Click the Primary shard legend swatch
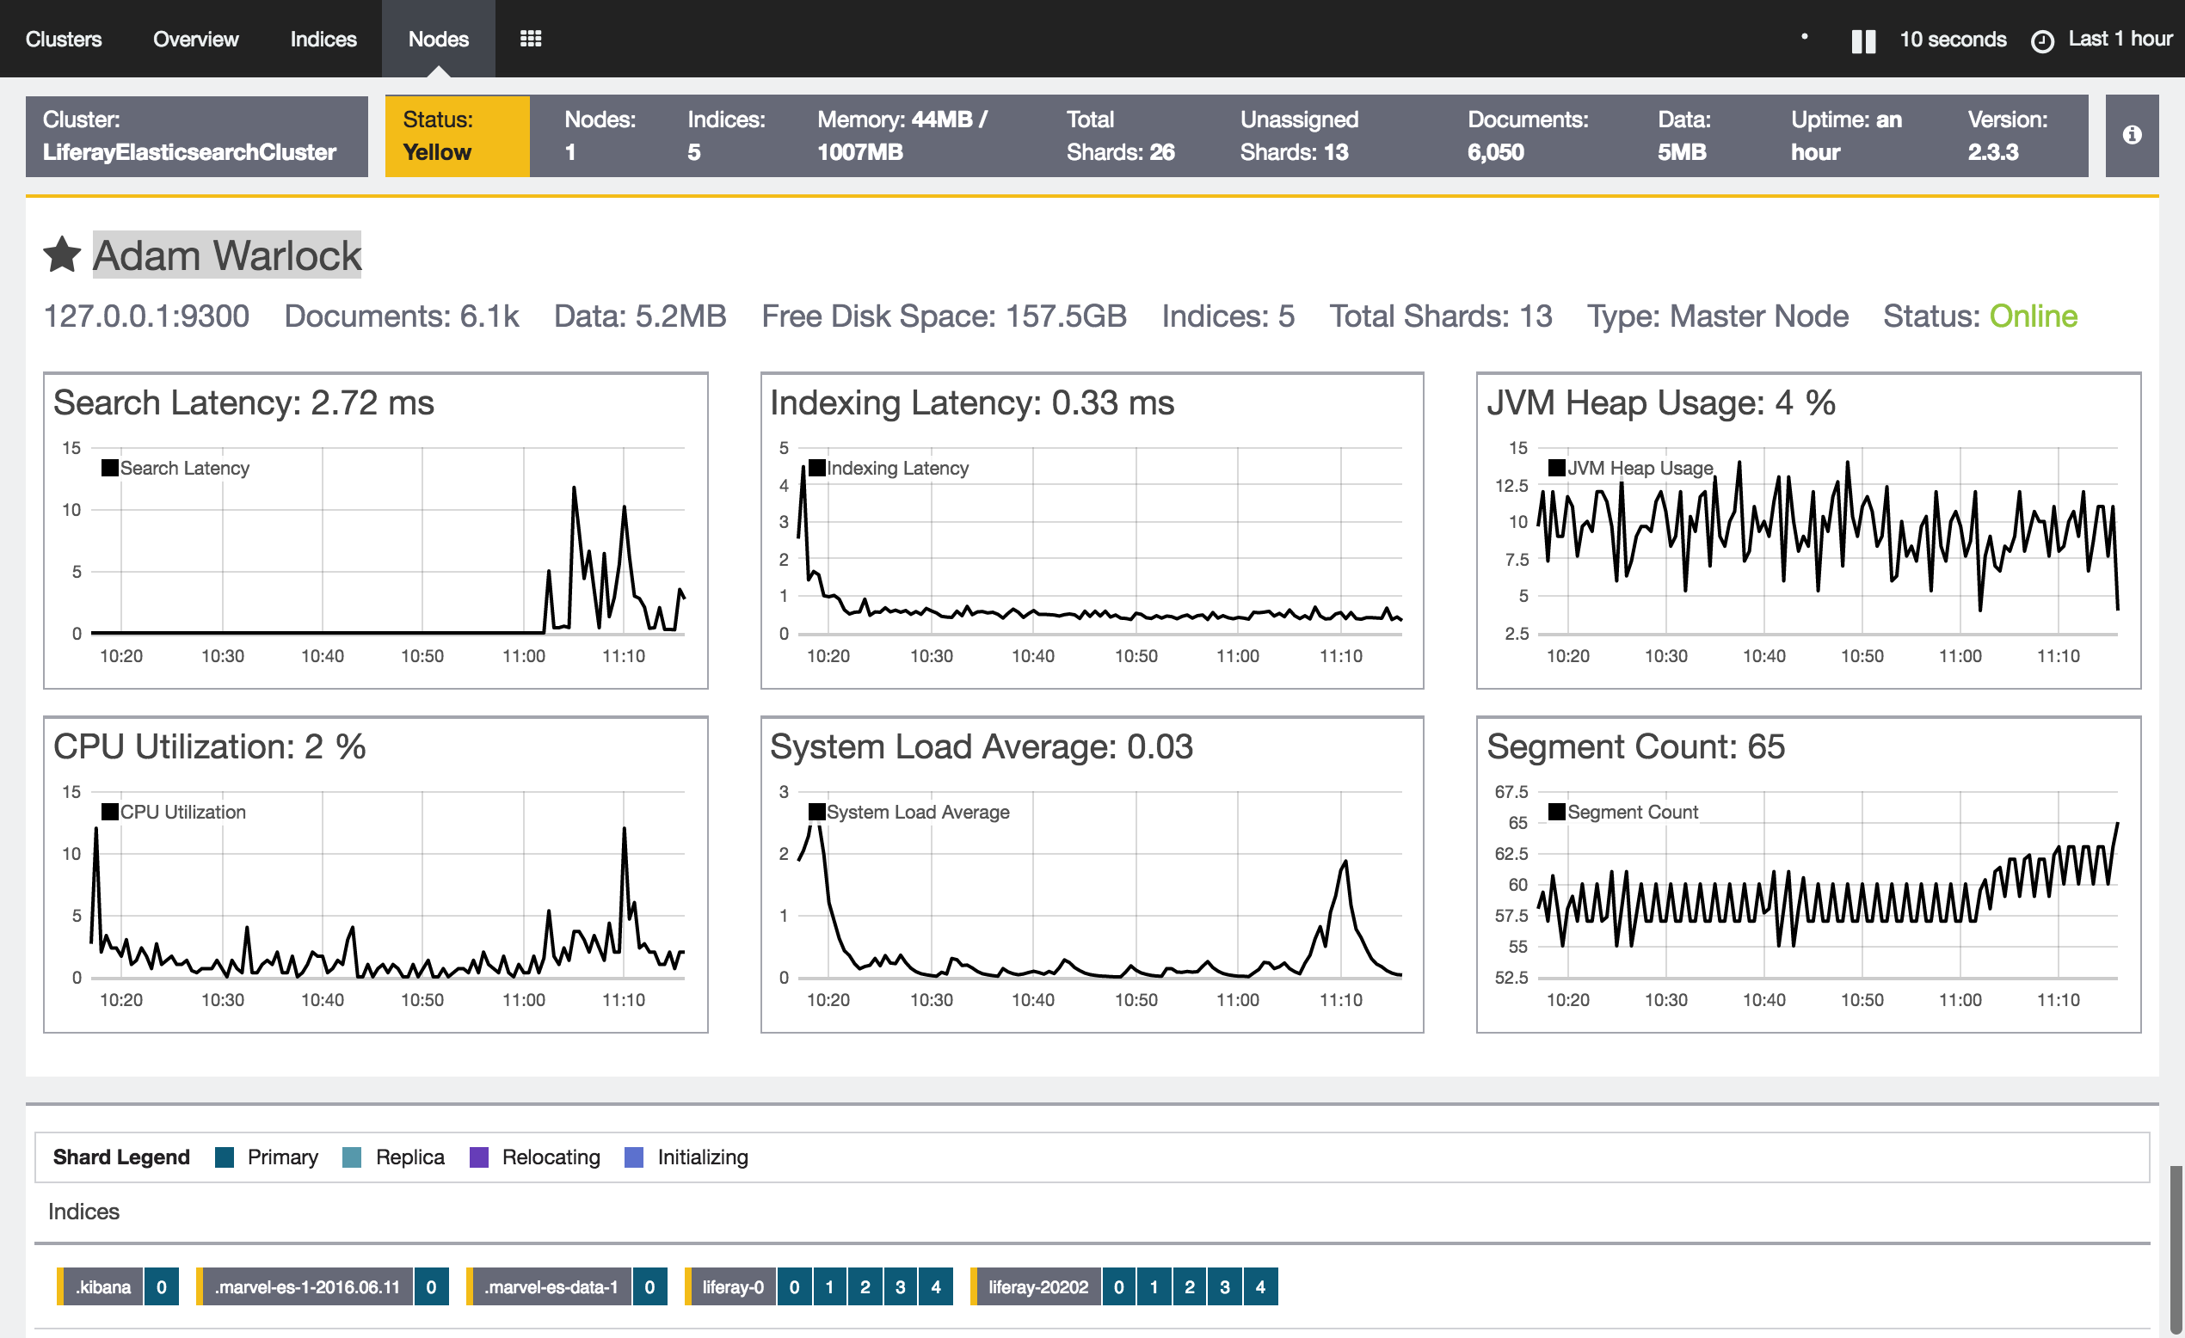 [x=225, y=1157]
